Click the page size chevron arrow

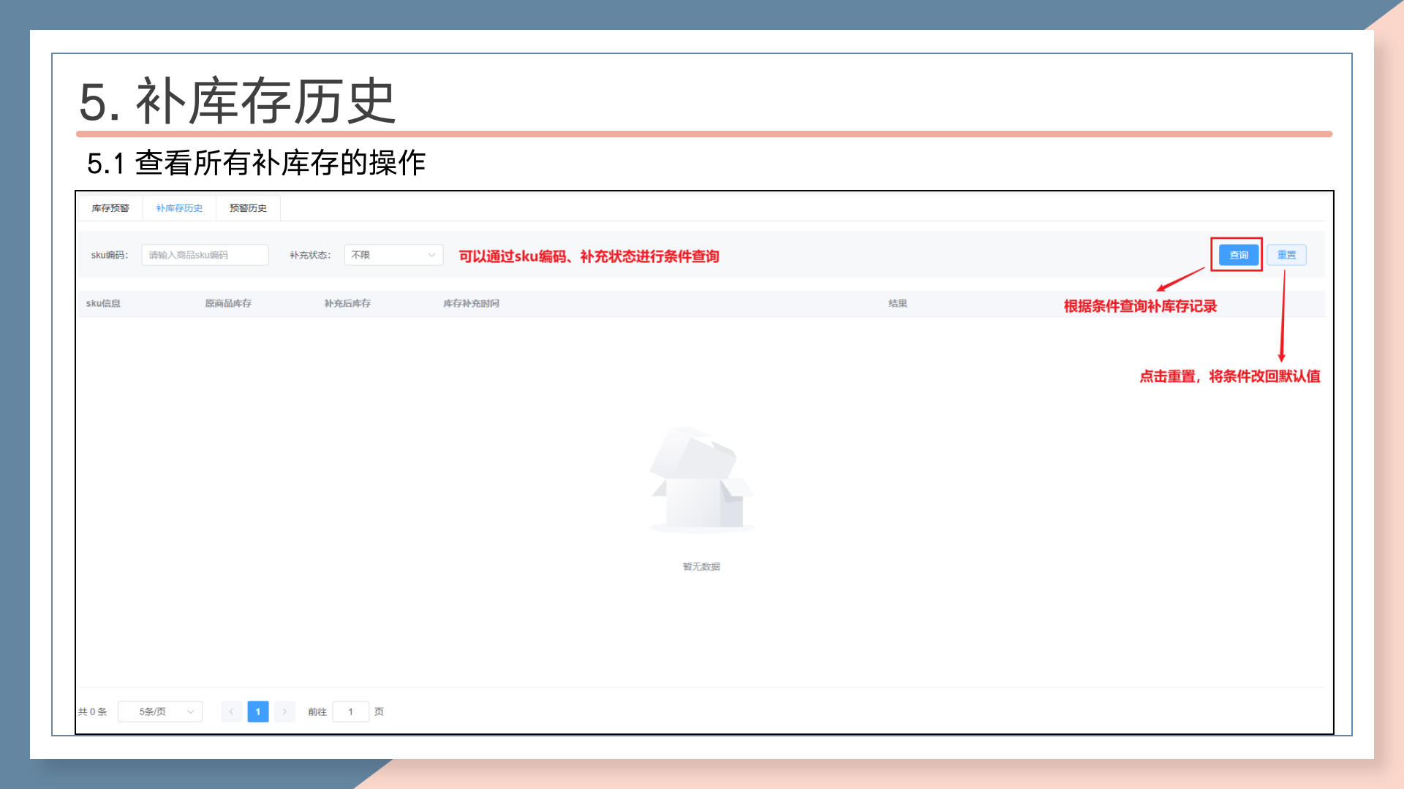pyautogui.click(x=191, y=712)
